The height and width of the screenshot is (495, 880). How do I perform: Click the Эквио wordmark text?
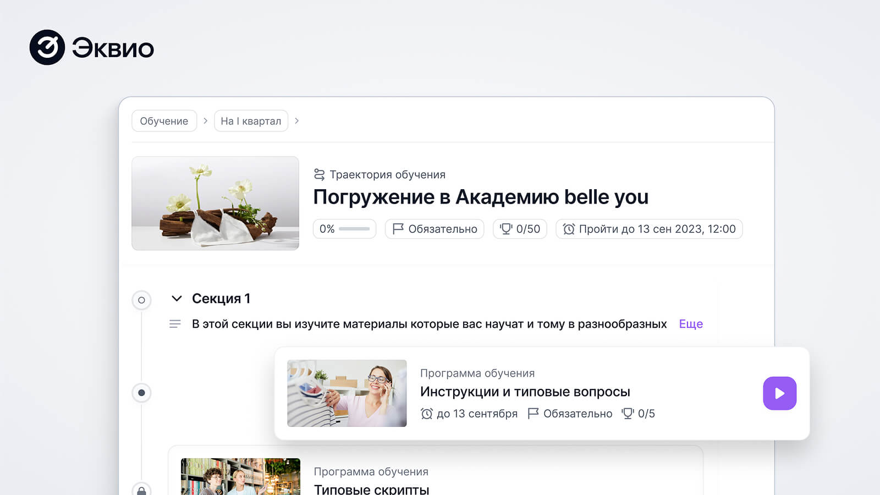(x=113, y=48)
